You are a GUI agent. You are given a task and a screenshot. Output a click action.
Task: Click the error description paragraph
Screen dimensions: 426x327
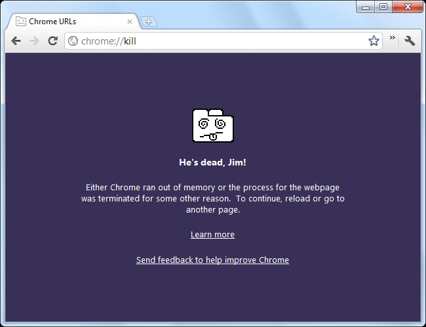213,198
